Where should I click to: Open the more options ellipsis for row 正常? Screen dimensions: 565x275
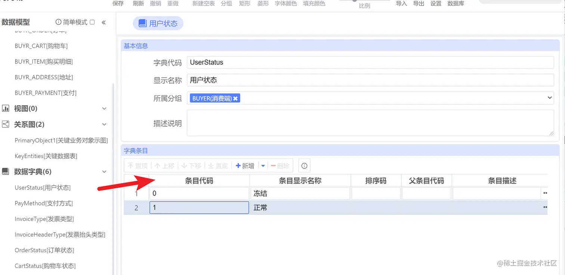click(545, 207)
